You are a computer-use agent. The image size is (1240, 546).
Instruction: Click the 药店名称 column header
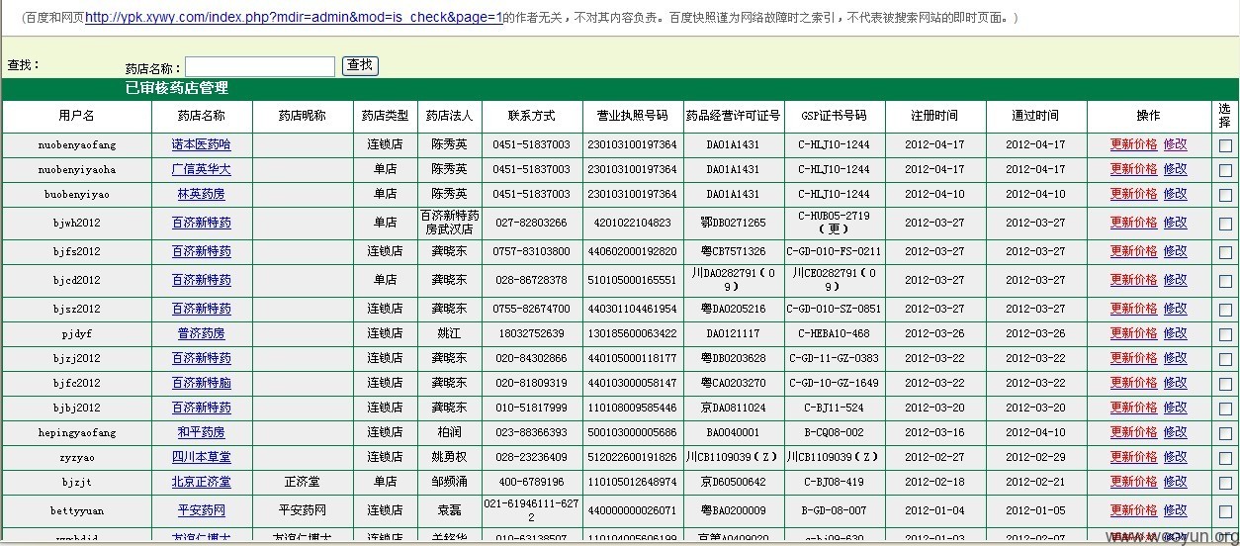202,116
